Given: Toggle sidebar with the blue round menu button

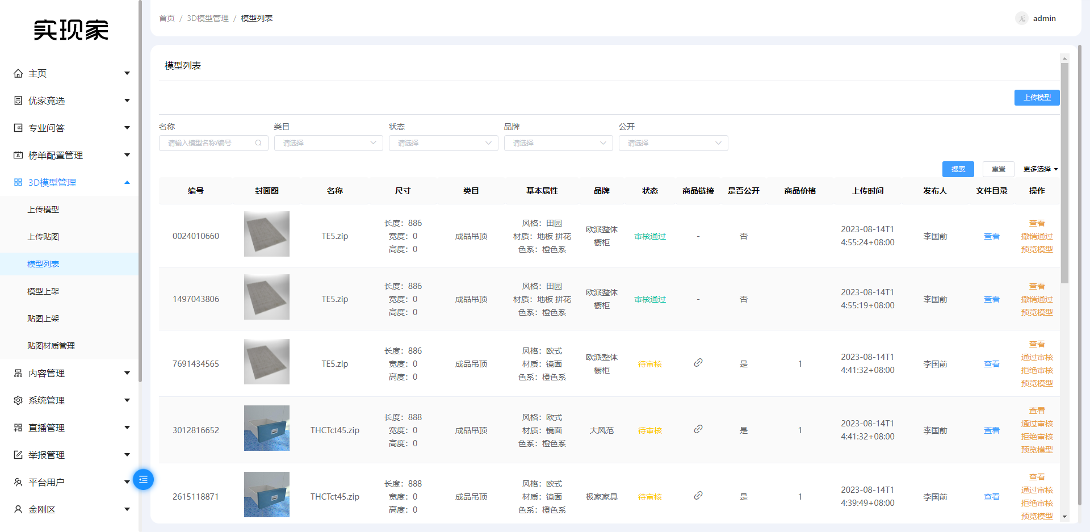Looking at the screenshot, I should pos(143,480).
